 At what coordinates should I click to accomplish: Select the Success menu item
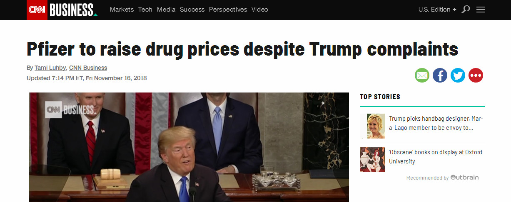click(x=192, y=10)
